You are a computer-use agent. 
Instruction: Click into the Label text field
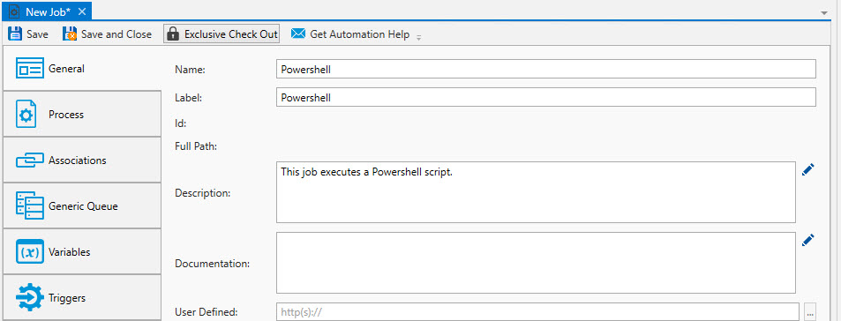click(546, 98)
